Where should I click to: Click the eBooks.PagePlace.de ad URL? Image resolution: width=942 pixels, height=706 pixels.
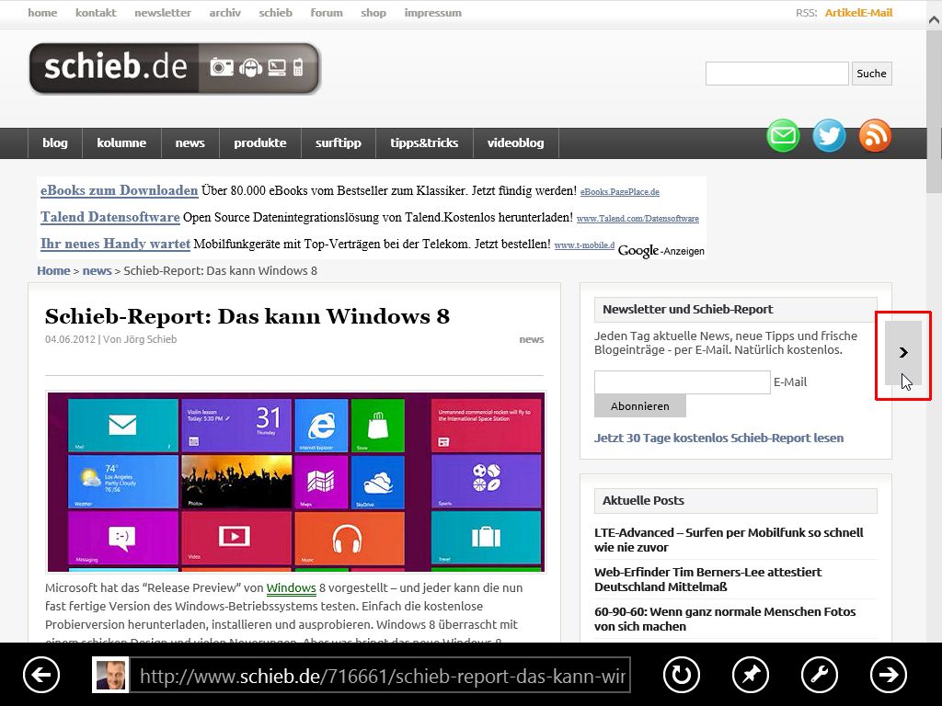[620, 192]
